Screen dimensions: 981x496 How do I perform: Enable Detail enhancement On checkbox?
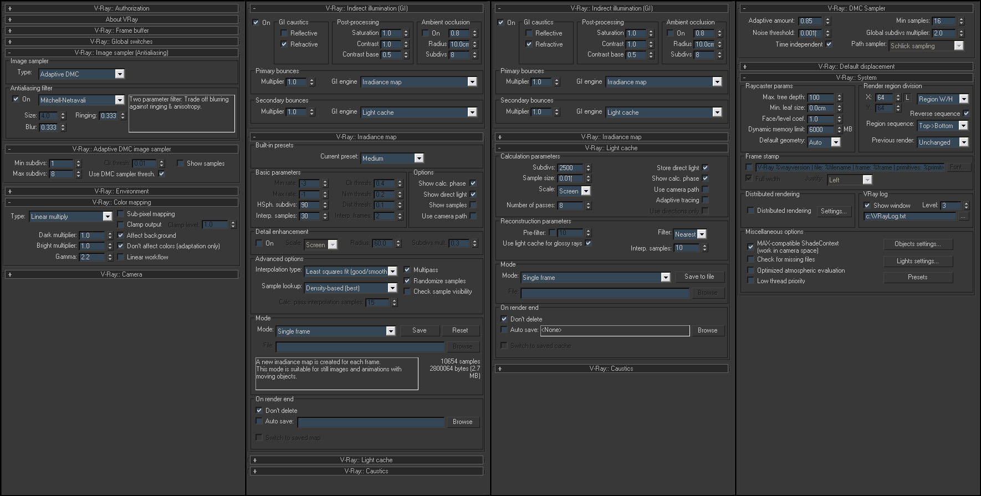point(259,243)
